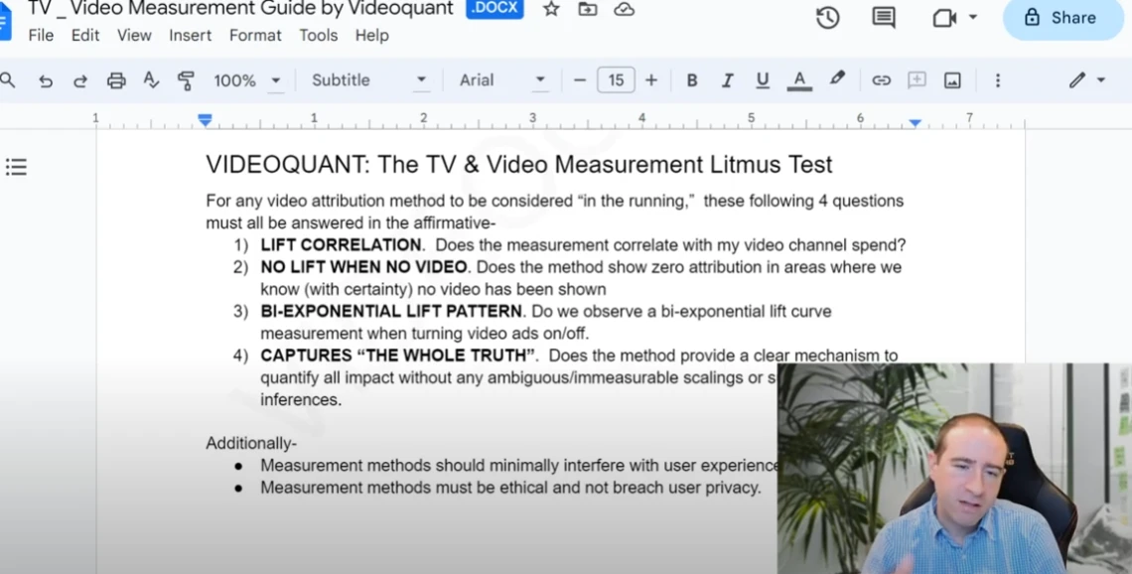Click the font size field showing 15
This screenshot has width=1132, height=574.
click(x=616, y=80)
